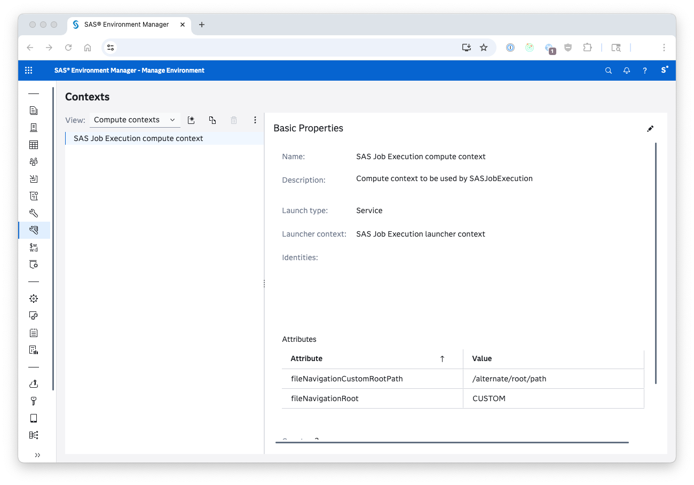
Task: Click the browser back button
Action: (x=30, y=48)
